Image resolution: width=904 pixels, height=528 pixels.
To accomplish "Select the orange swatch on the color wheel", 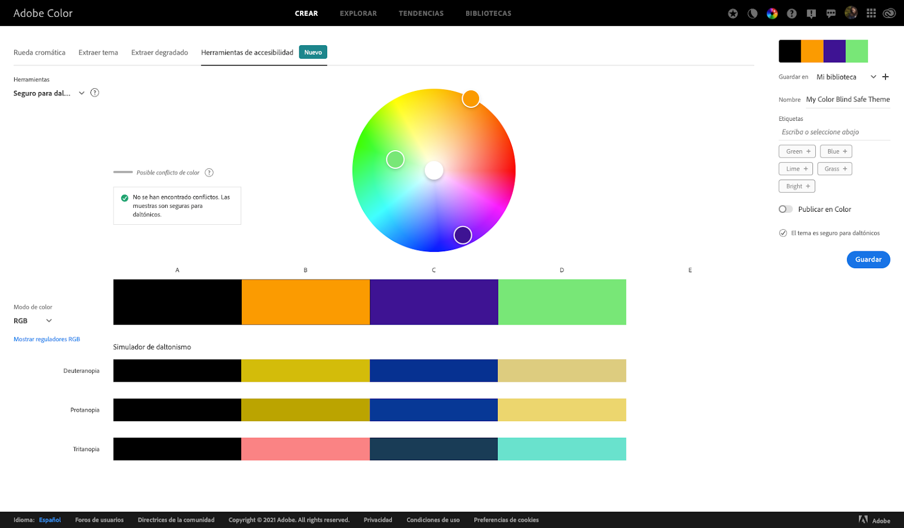I will coord(471,98).
